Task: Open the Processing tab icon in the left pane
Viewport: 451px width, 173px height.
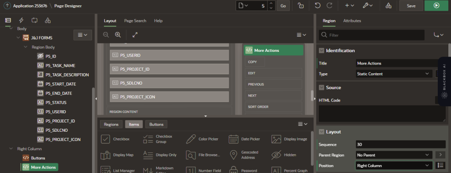Action: click(34, 20)
